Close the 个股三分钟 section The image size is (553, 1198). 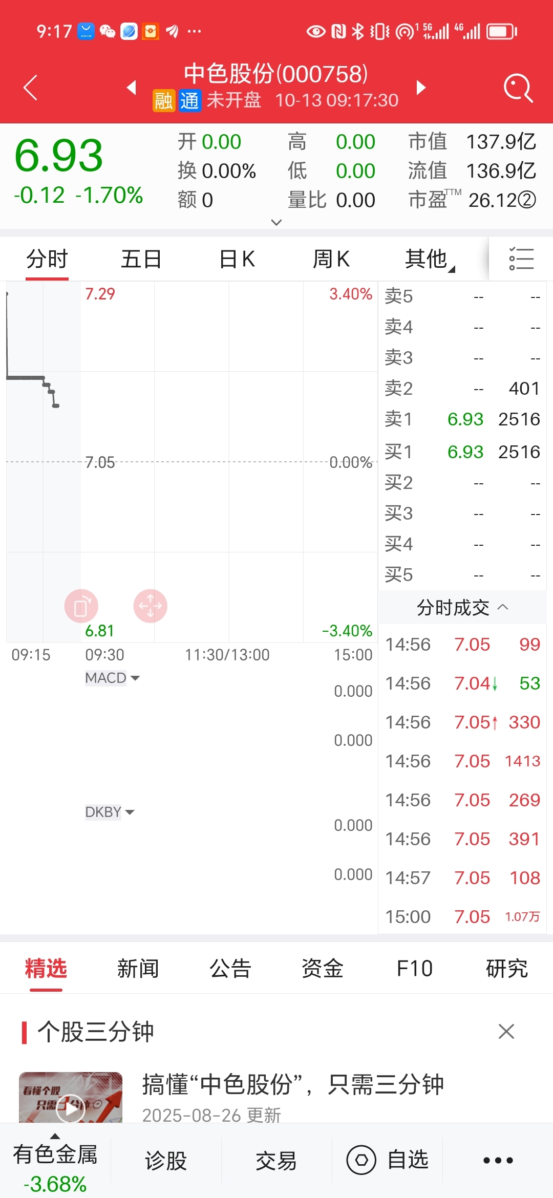[x=506, y=1031]
